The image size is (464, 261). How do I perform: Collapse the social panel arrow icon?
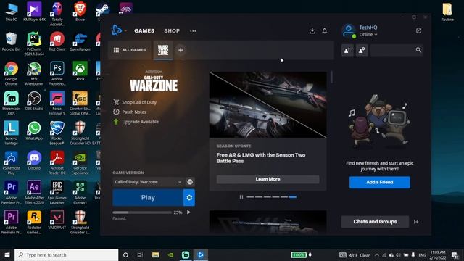click(416, 222)
